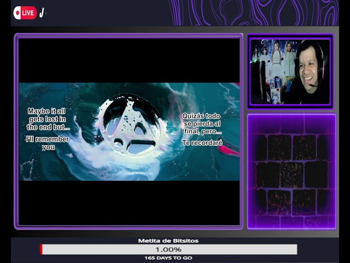350x263 pixels.
Task: Click the 'Metita de Bitsitos' goal title
Action: 168,241
